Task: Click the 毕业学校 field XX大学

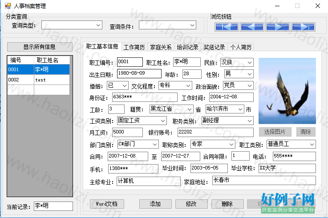Action: [287, 169]
